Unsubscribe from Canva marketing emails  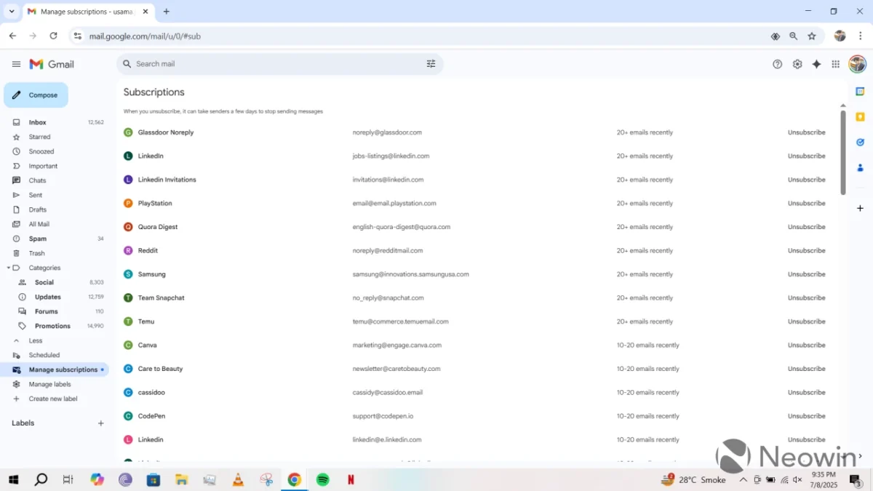(806, 346)
